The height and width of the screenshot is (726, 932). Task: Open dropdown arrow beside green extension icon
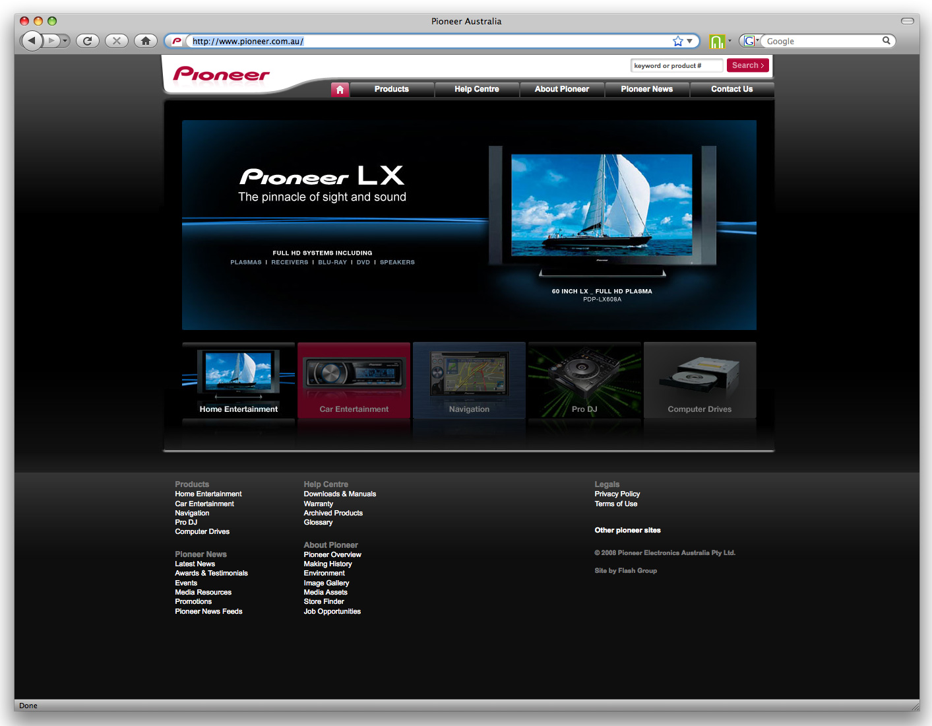730,41
